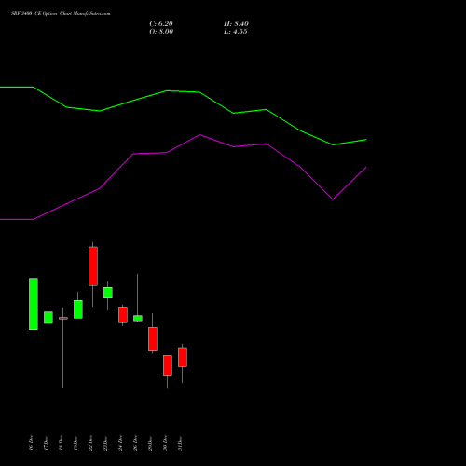The height and width of the screenshot is (466, 466).
Task: Click the small green candle for 17 Dec
Action: click(48, 318)
